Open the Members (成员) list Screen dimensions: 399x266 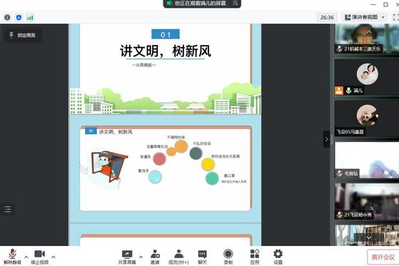[x=178, y=257]
